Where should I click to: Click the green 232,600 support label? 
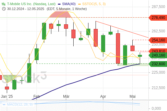pos(158,64)
